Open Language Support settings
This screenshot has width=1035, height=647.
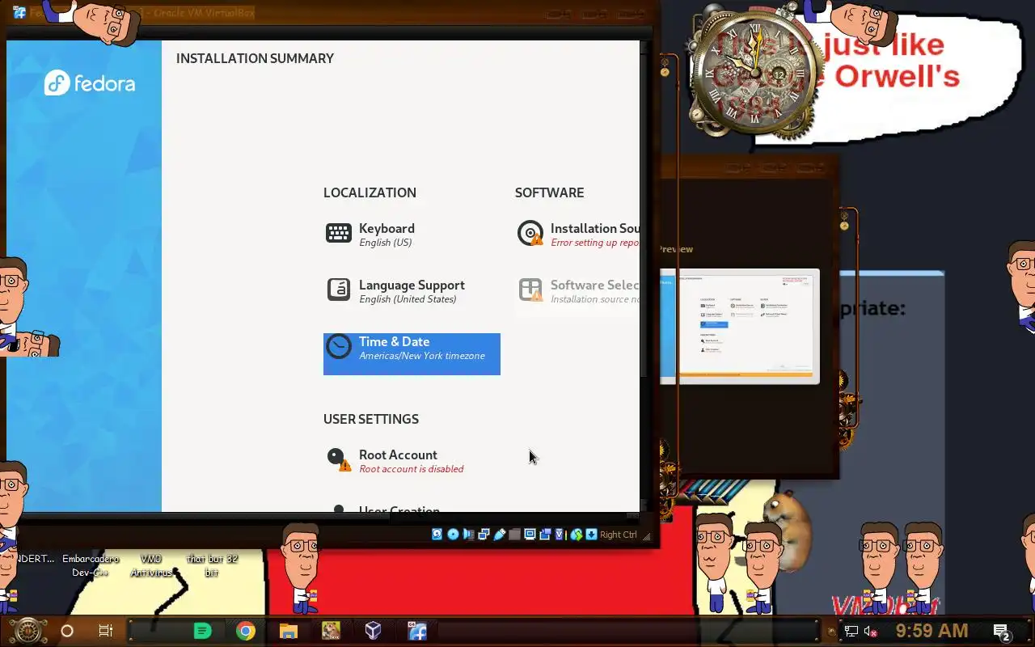(411, 291)
